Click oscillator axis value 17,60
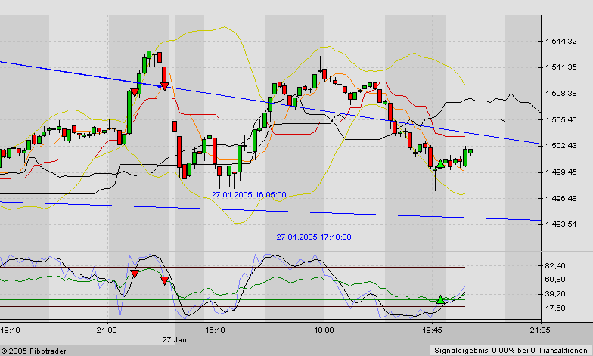This screenshot has width=593, height=356. click(555, 308)
